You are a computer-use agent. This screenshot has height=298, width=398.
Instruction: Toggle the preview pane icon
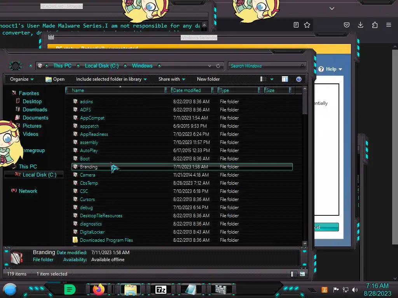[x=285, y=79]
